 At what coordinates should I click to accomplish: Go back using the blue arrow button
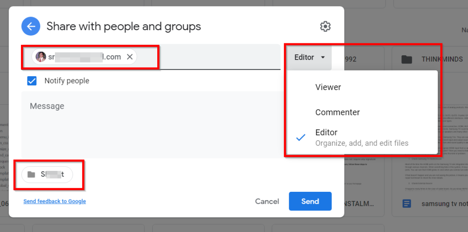[x=31, y=26]
